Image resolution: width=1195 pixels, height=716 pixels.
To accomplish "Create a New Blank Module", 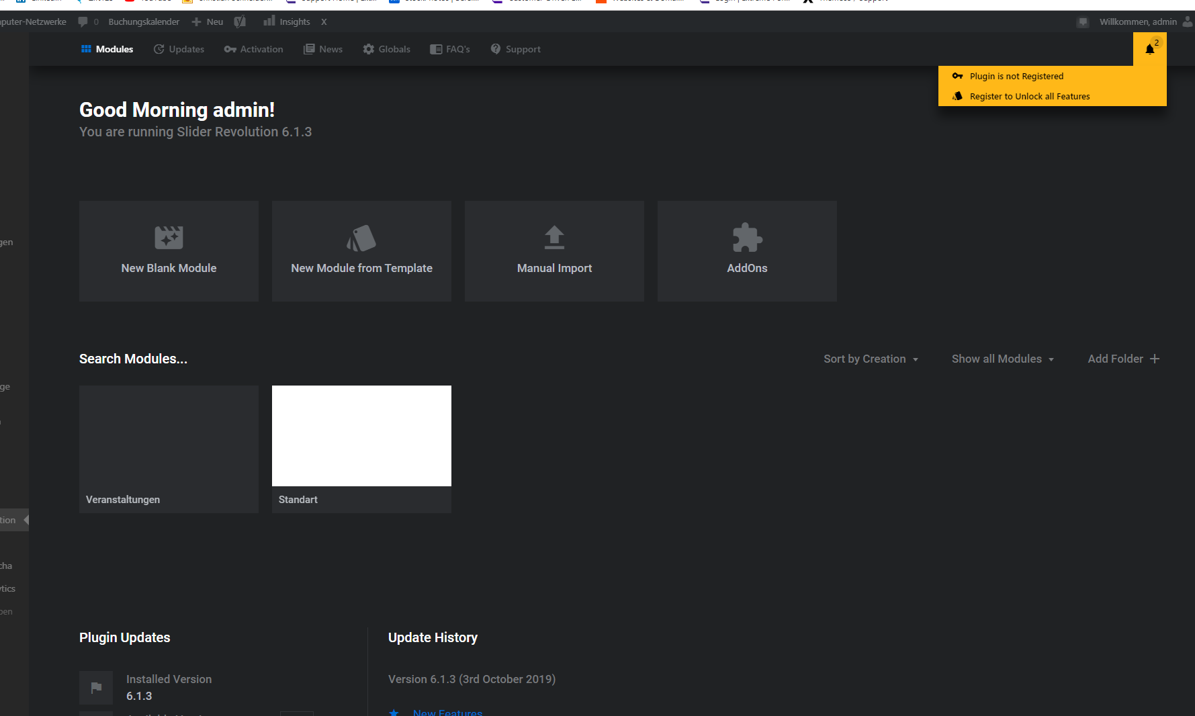I will (x=169, y=251).
